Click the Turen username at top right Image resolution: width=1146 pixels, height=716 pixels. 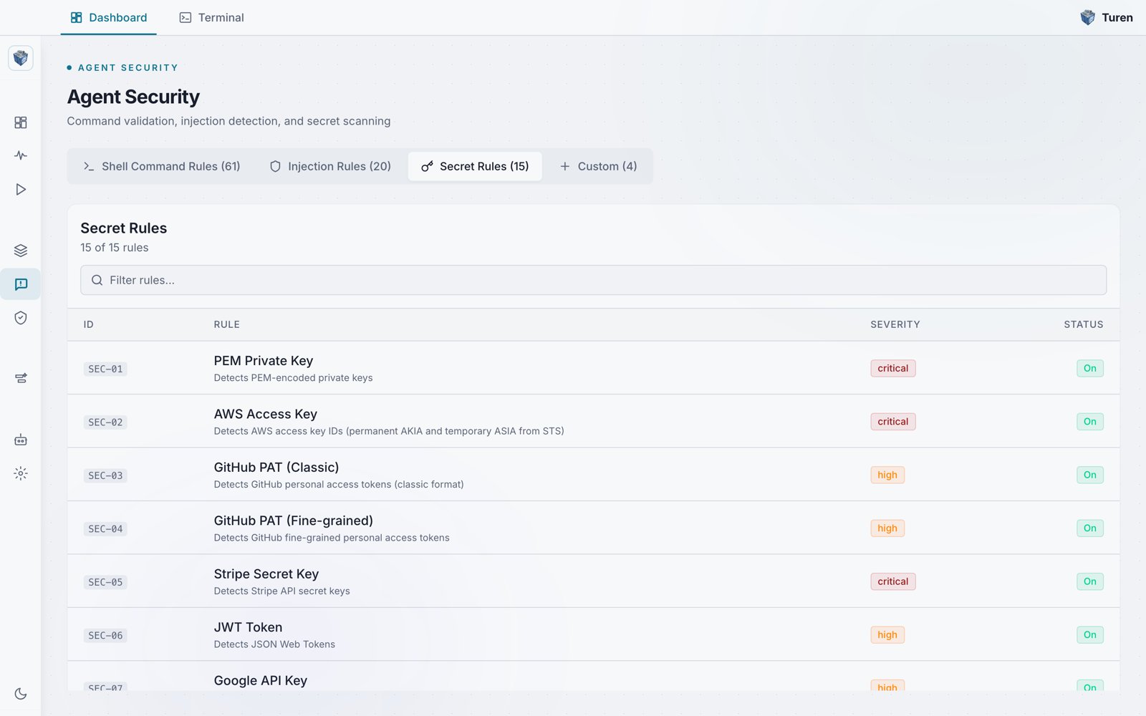[x=1117, y=17]
